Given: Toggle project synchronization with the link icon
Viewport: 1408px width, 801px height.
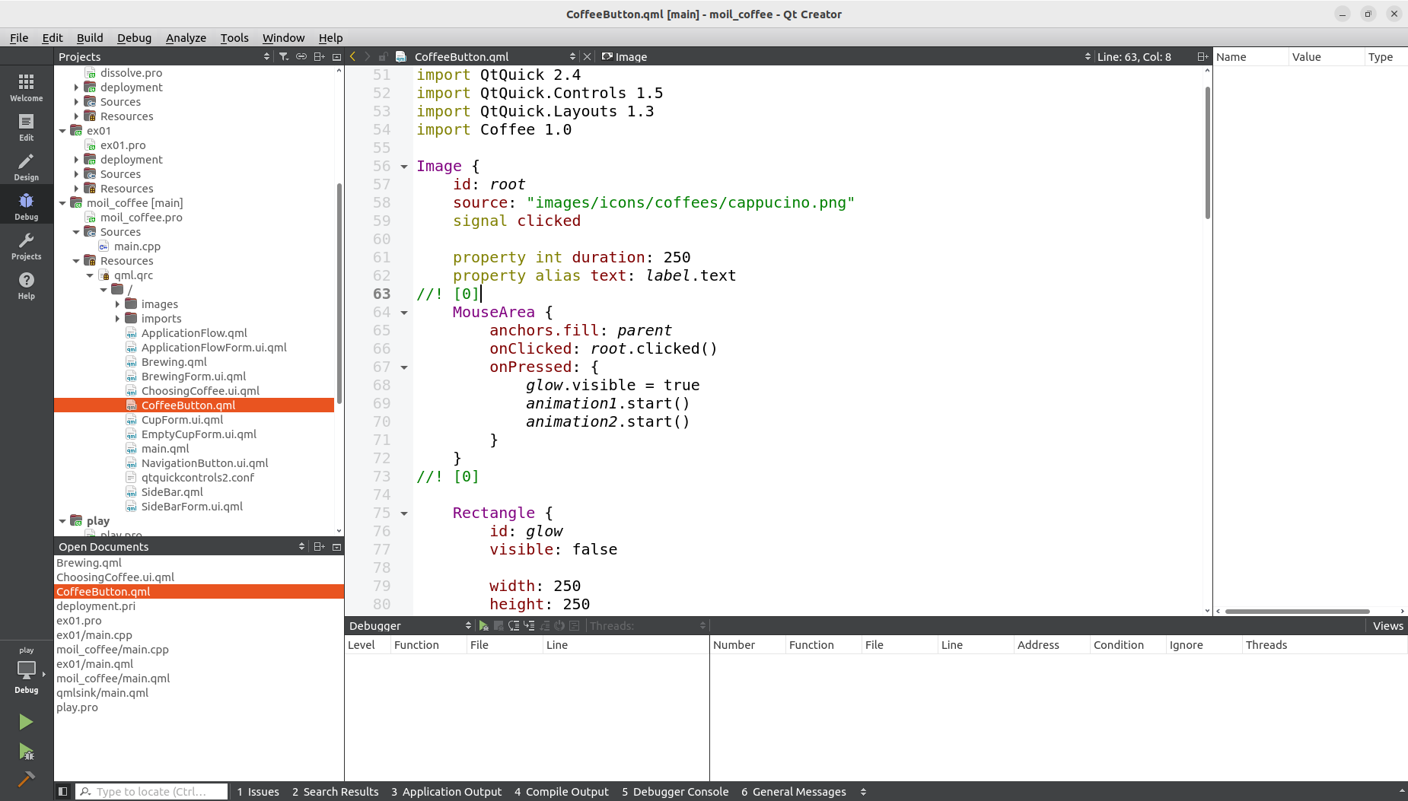Looking at the screenshot, I should (301, 56).
